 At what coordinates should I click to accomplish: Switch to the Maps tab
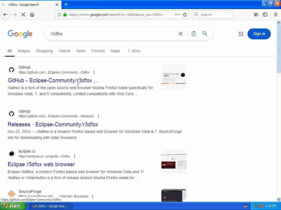click(116, 51)
